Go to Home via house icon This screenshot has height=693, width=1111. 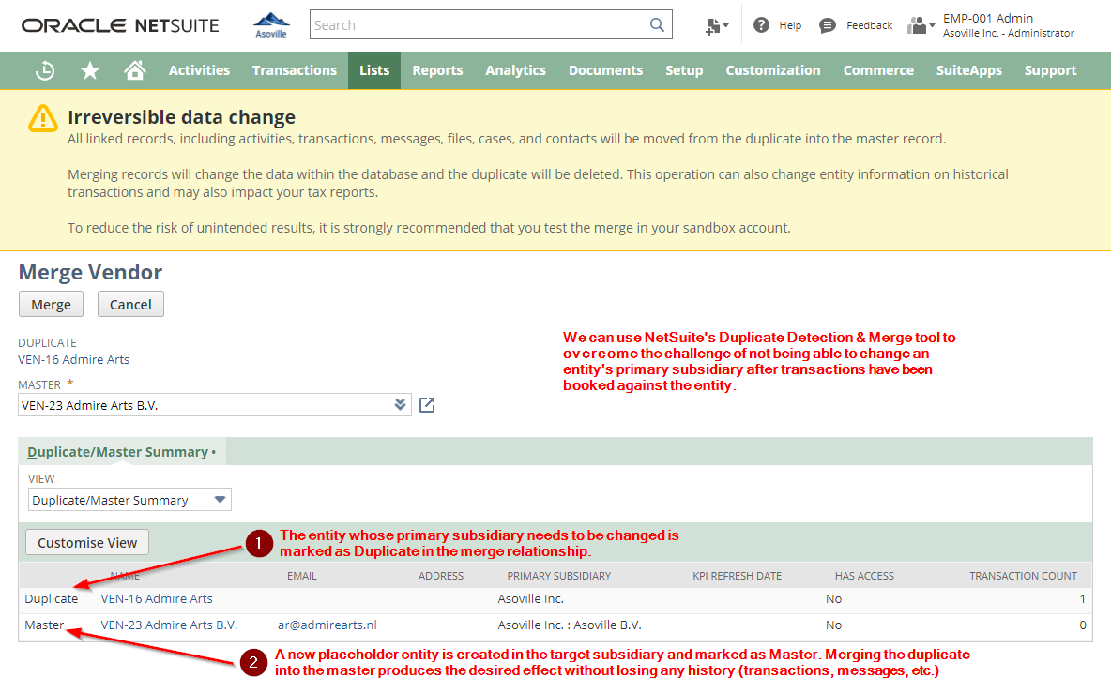coord(134,70)
